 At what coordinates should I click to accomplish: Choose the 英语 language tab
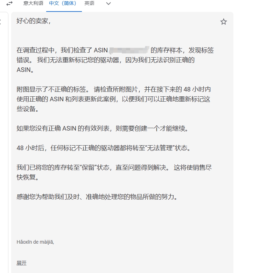point(89,3)
